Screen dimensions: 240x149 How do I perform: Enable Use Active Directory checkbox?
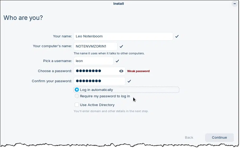77,105
